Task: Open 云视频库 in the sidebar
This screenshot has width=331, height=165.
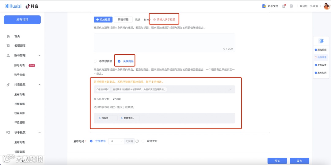Action: [20, 46]
